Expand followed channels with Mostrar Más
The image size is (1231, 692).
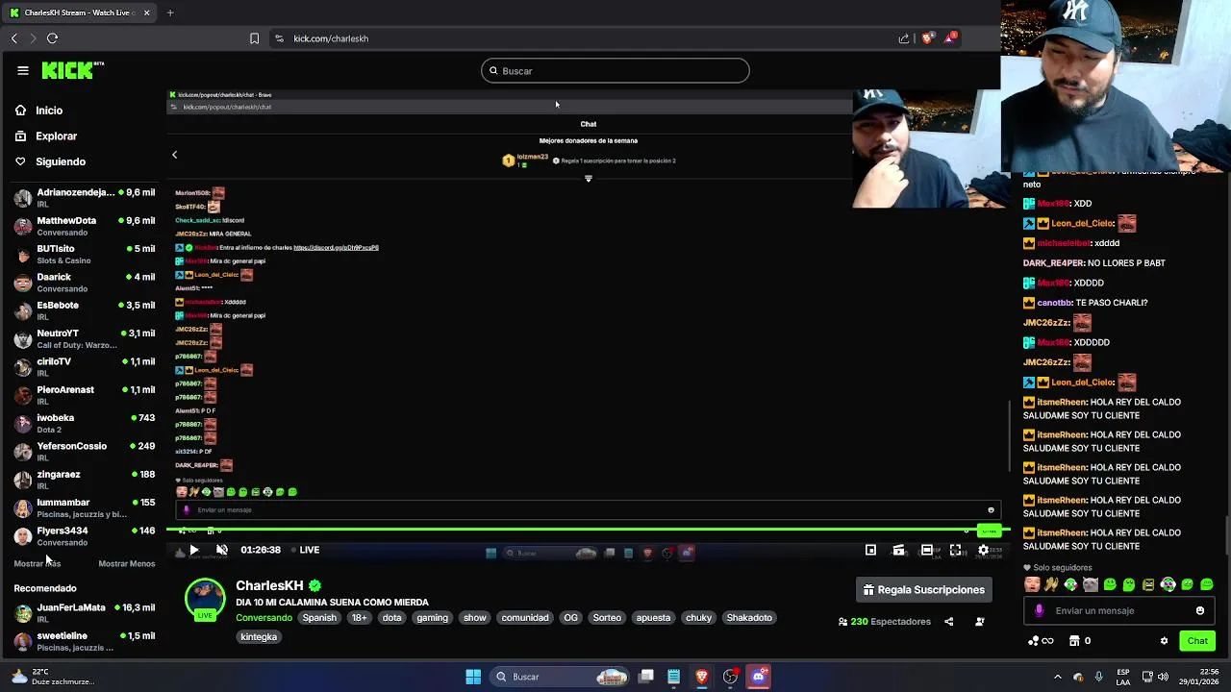(37, 564)
